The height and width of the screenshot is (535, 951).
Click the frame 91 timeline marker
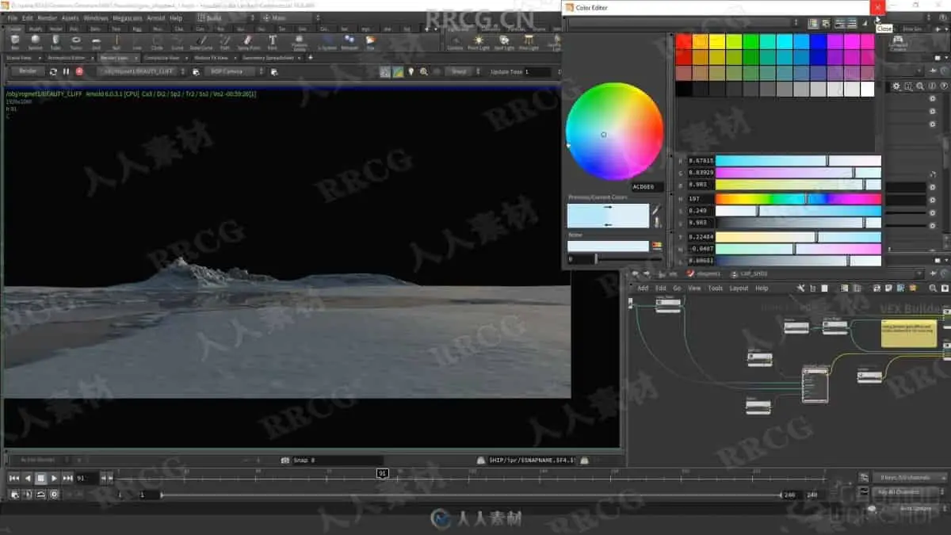point(382,473)
